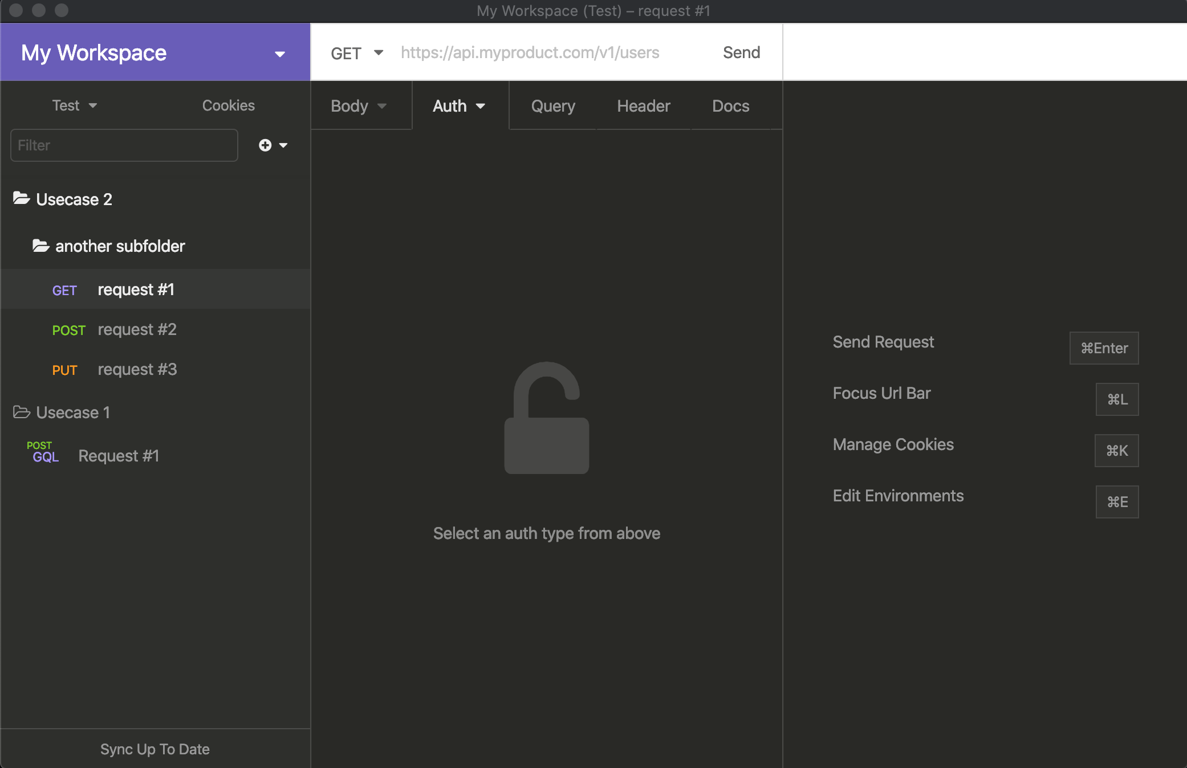Select POST request #2 in sidebar

137,329
